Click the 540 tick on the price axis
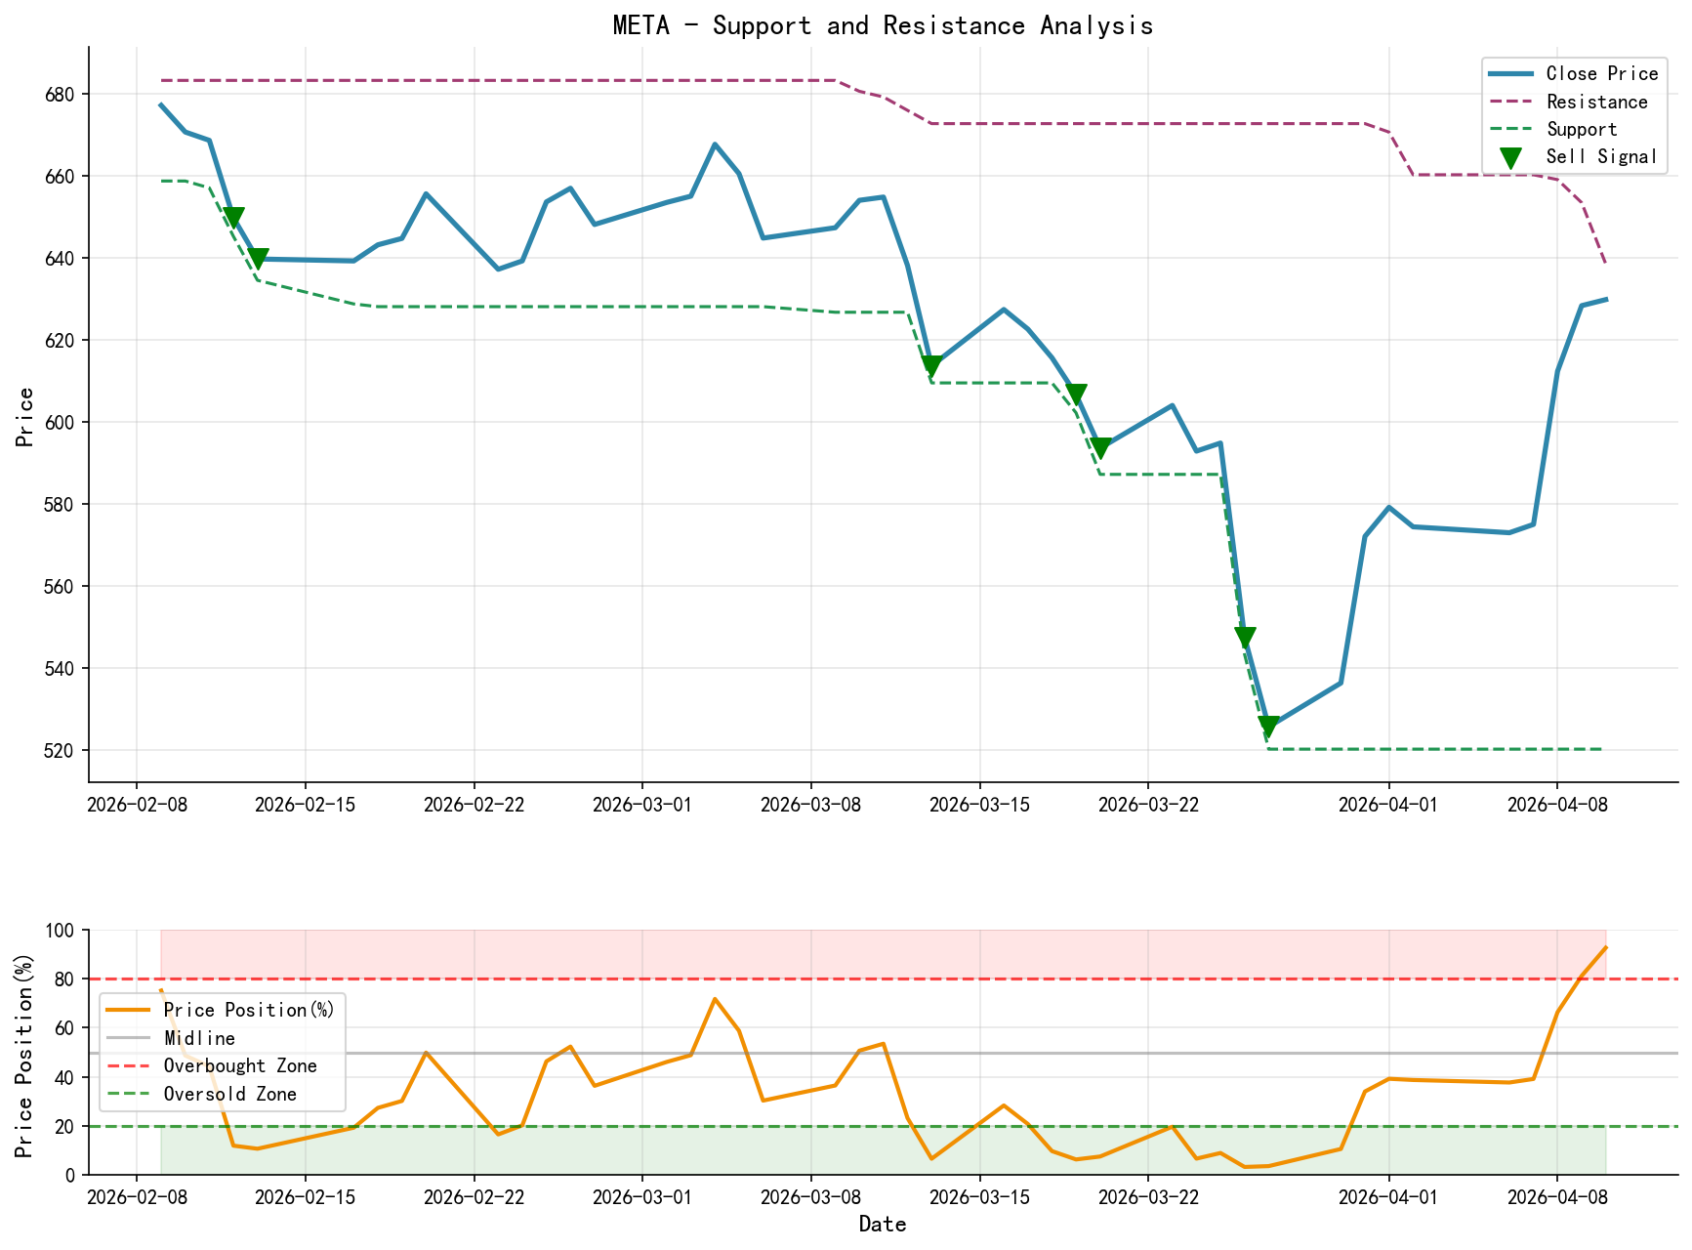The image size is (1692, 1250). 60,669
